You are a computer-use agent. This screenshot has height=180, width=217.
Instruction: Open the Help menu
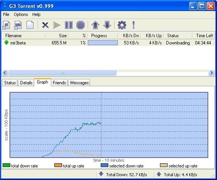[x=36, y=14]
